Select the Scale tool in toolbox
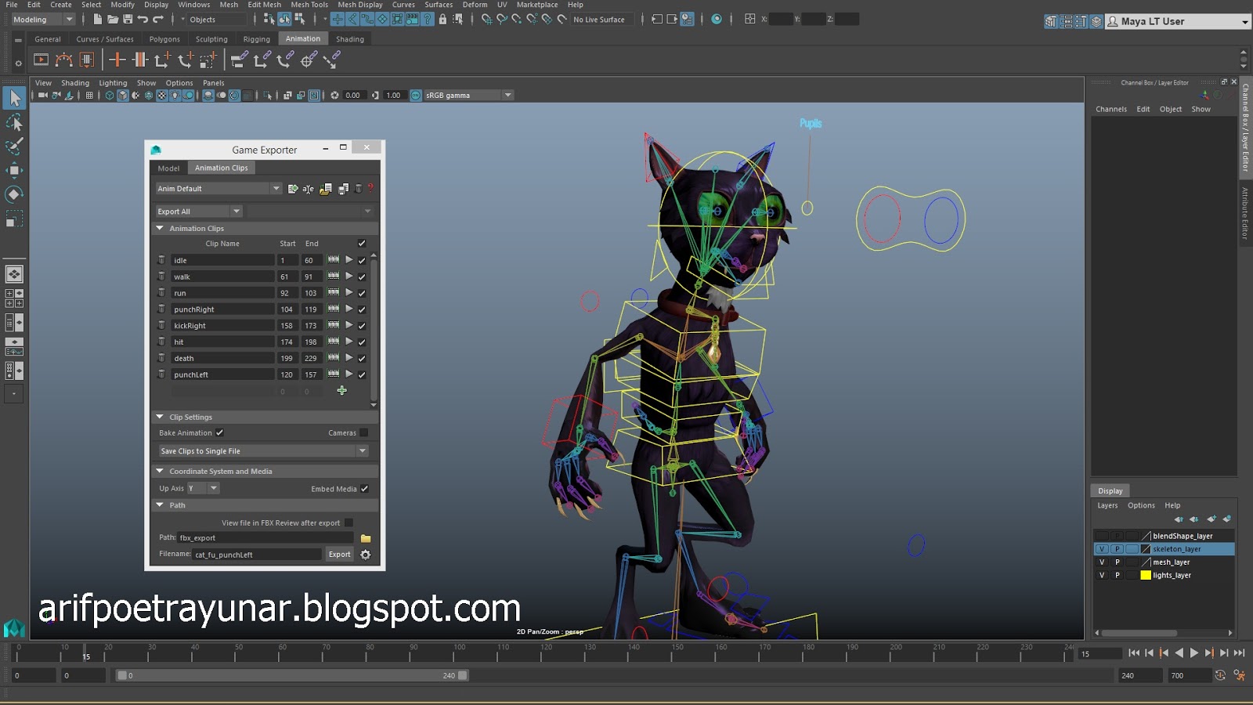This screenshot has height=705, width=1253. pos(14,219)
